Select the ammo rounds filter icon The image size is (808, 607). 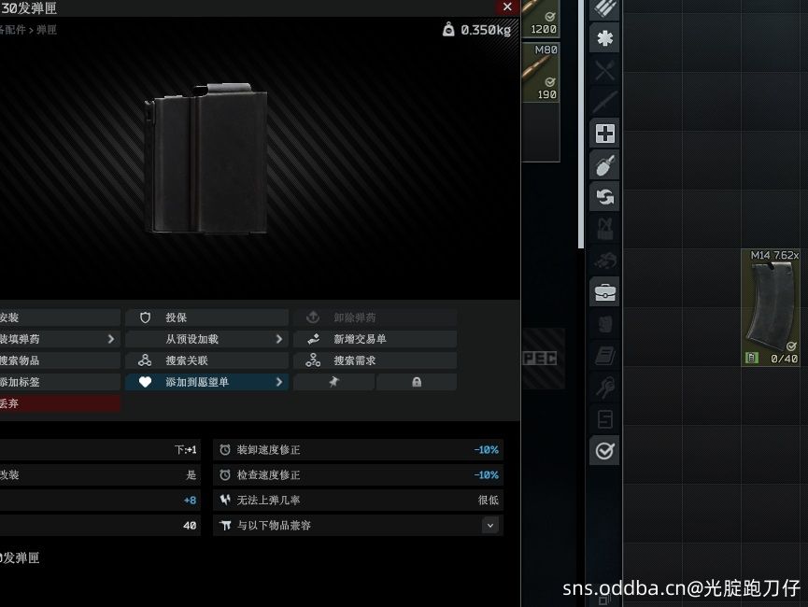(x=604, y=8)
